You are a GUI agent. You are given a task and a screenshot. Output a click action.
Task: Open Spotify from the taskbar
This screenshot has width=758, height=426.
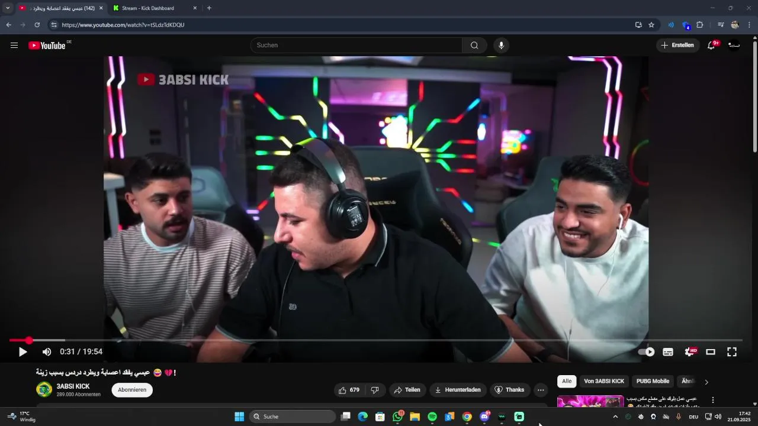(x=432, y=417)
